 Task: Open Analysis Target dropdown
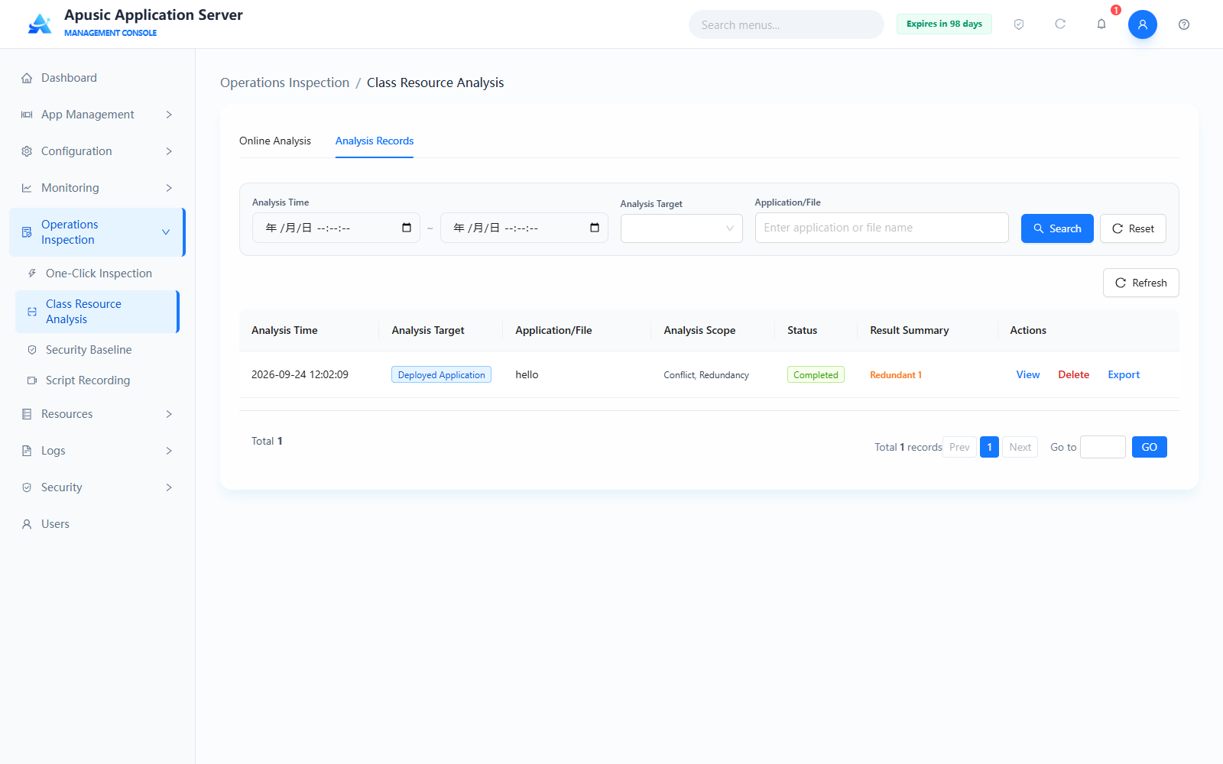click(x=682, y=228)
